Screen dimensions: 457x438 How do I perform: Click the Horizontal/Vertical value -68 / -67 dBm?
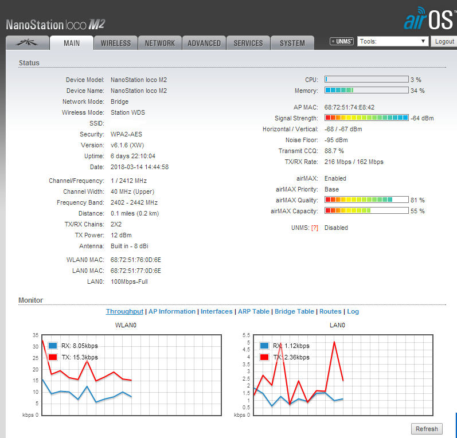coord(343,129)
